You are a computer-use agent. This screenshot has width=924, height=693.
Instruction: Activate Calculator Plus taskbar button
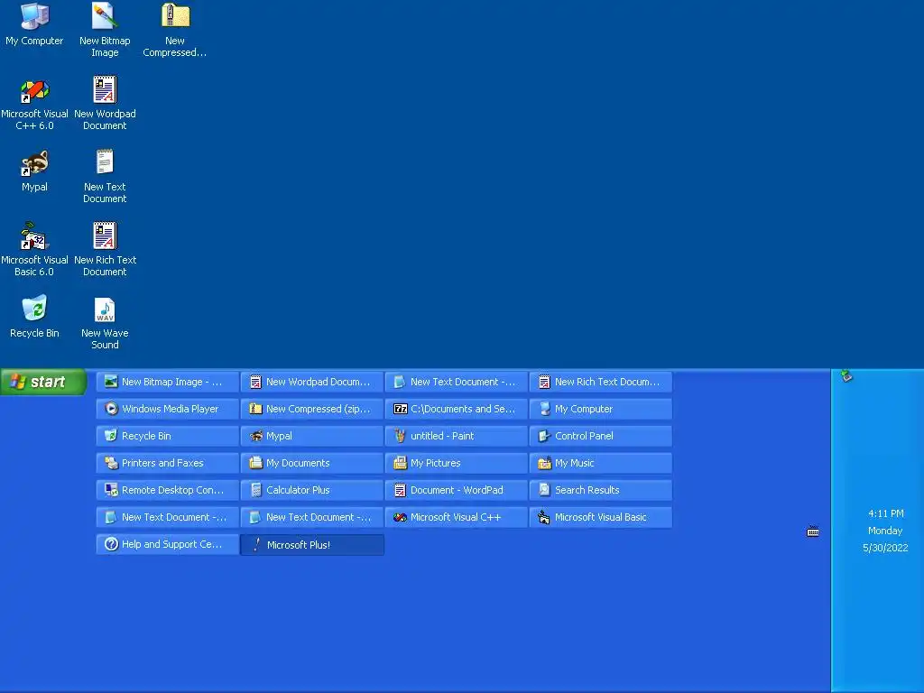coord(311,490)
